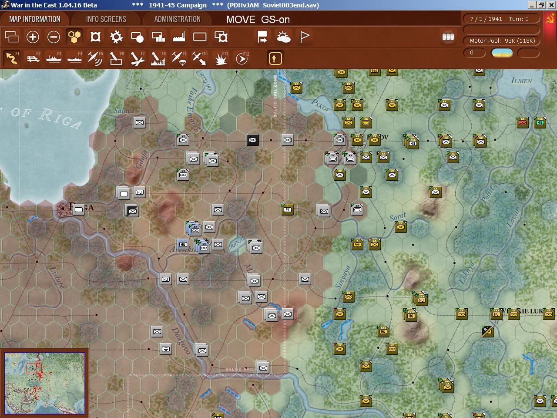Toggle the four-pointed frame icon

click(95, 37)
